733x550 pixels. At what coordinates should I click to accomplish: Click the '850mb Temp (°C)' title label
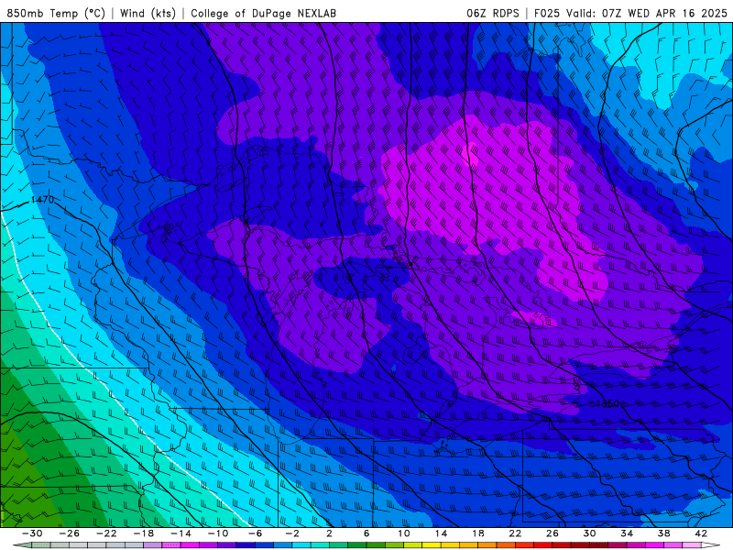tap(56, 13)
